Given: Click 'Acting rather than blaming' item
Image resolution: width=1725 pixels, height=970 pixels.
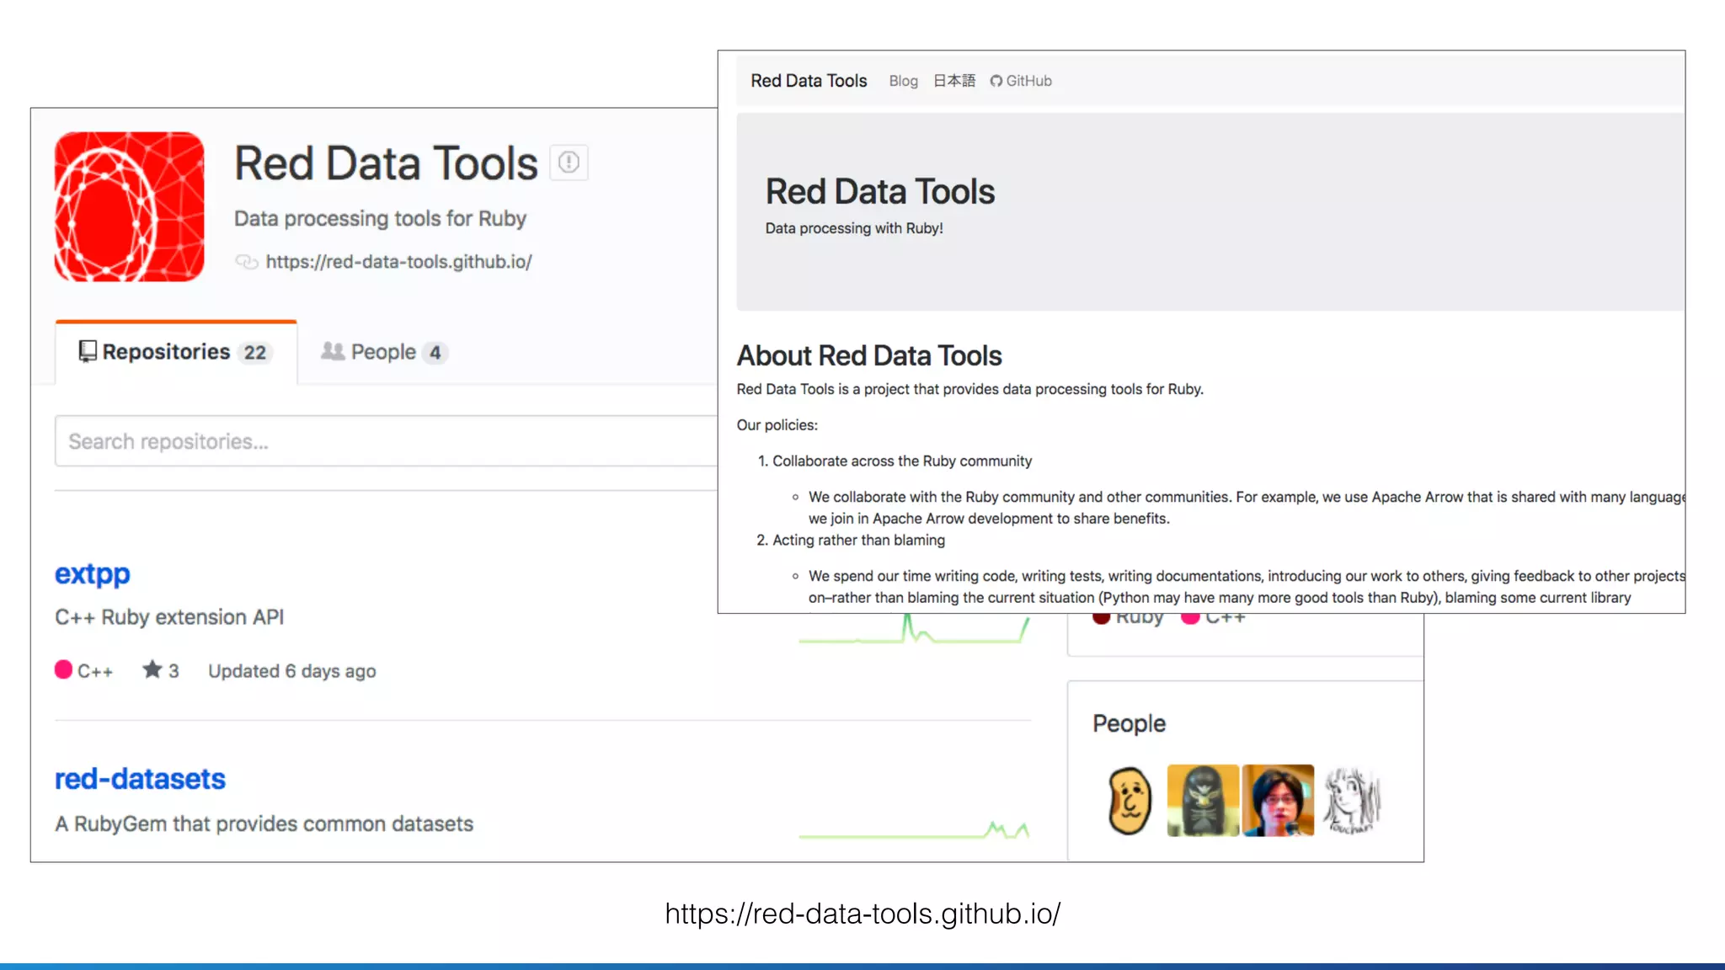Looking at the screenshot, I should pyautogui.click(x=858, y=540).
